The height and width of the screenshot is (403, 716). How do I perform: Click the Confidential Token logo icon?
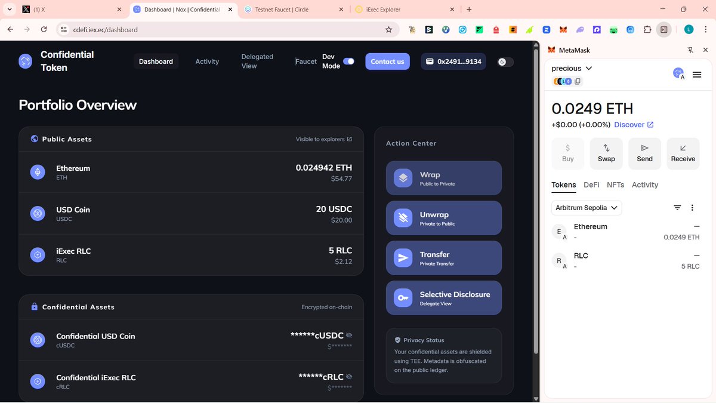tap(26, 61)
